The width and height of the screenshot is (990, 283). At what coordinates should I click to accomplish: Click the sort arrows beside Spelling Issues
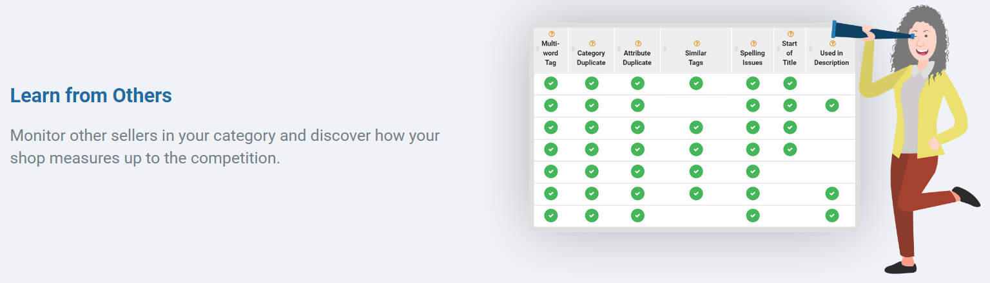(735, 49)
